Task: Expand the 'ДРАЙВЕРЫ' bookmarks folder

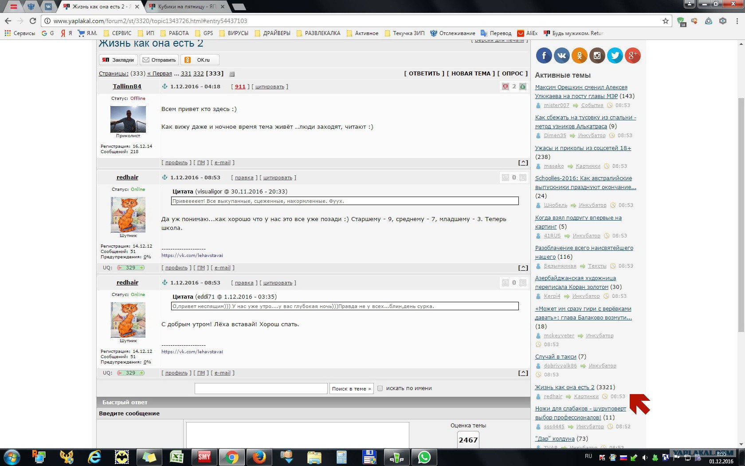Action: [x=272, y=33]
